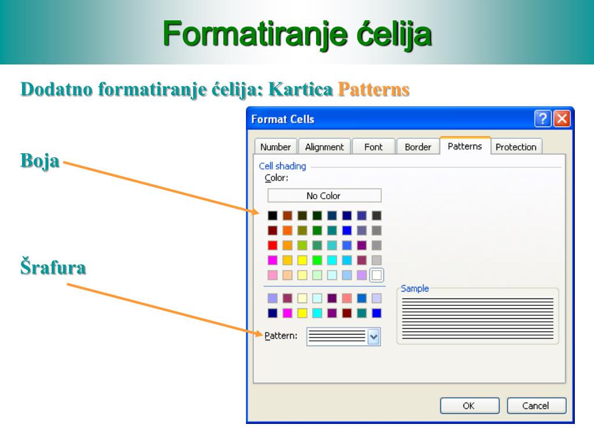The image size is (594, 446).
Task: Click the striped Sample preview box
Action: coord(478,319)
